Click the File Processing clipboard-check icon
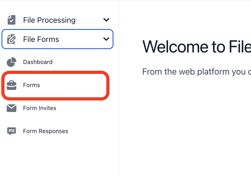Screen dimensions: 251x176 (x=12, y=20)
